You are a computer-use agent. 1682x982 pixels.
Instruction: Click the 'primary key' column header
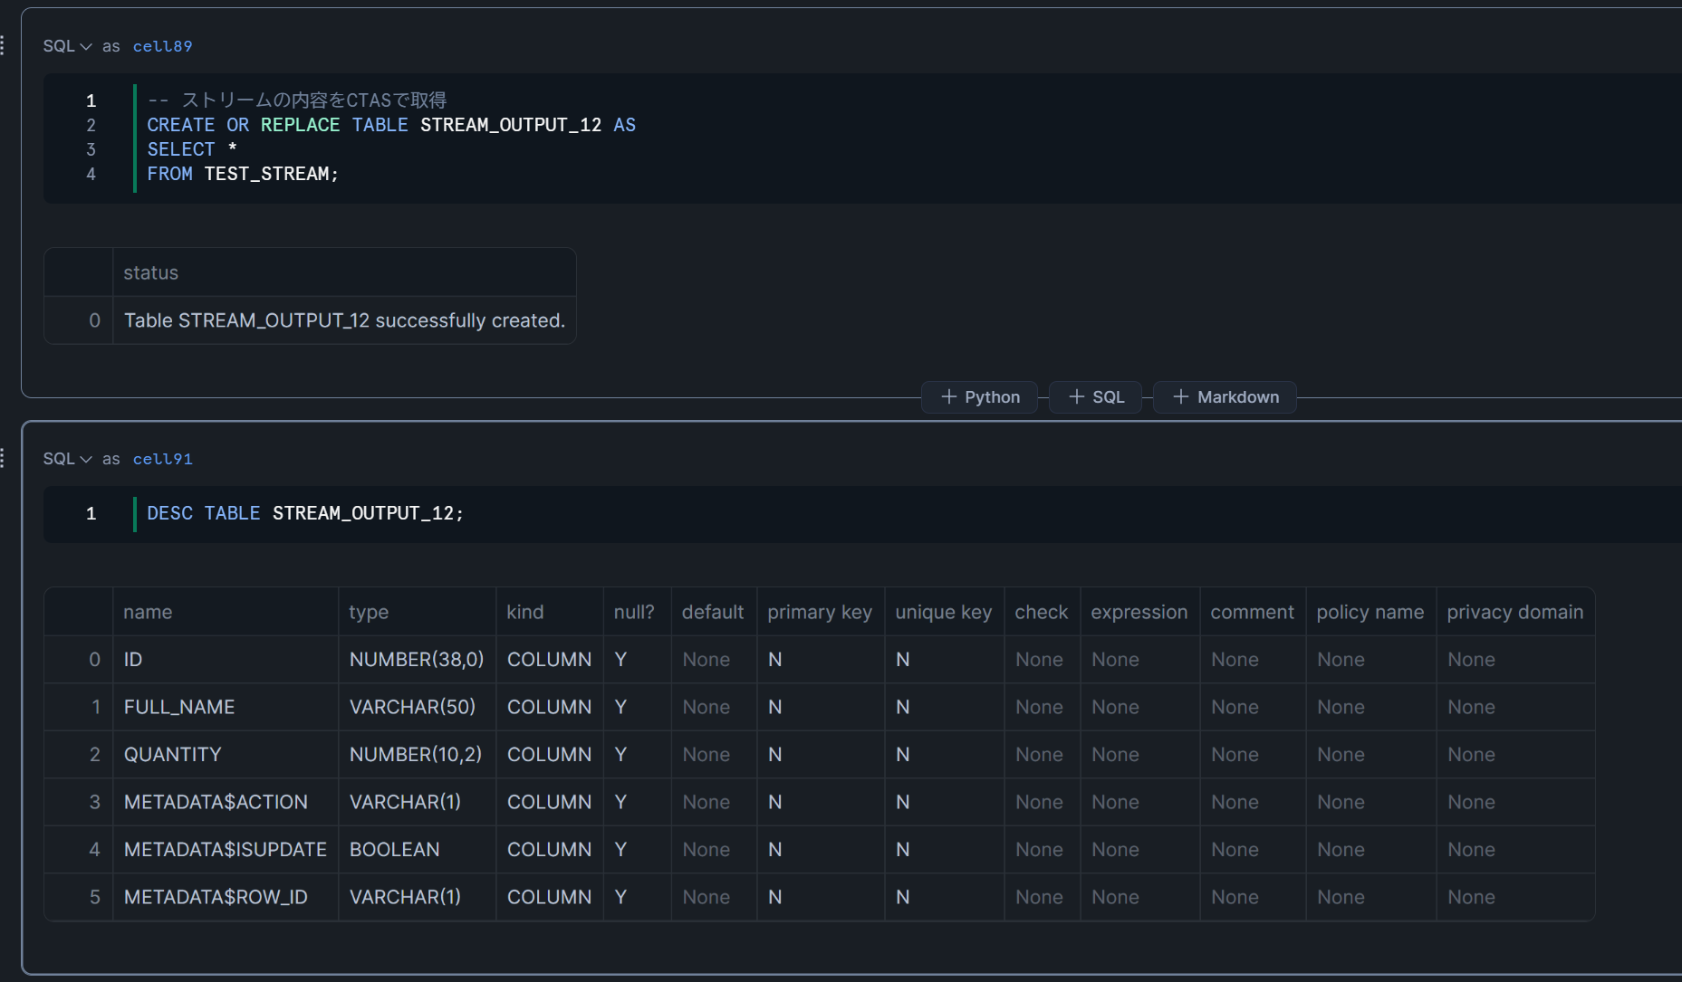[821, 612]
